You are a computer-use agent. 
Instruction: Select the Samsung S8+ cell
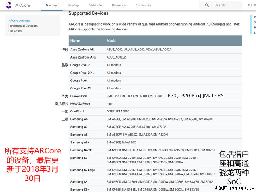80,190
